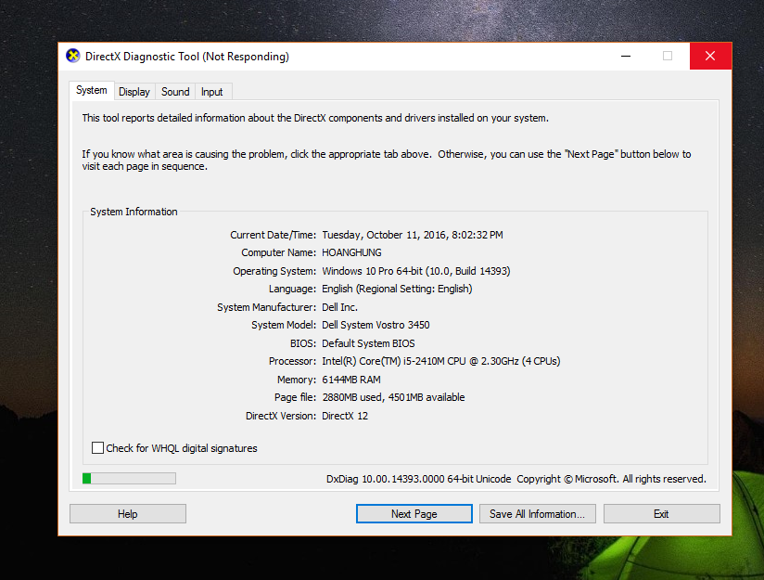Viewport: 764px width, 580px height.
Task: Click the 'English (Regional Setting: English)' language value
Action: (397, 289)
